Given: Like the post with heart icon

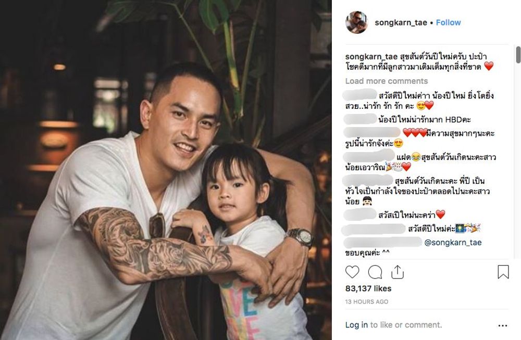Looking at the screenshot, I should click(352, 272).
